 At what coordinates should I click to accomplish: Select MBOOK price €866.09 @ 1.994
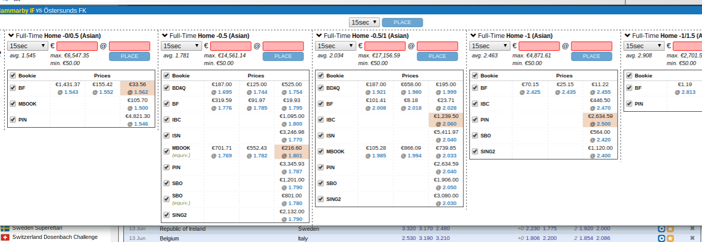click(x=411, y=152)
